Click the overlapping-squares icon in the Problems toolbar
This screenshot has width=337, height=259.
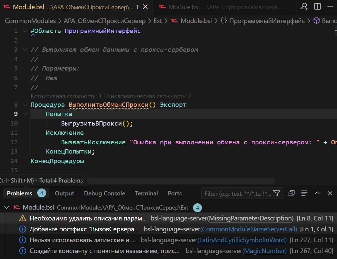coord(291,193)
